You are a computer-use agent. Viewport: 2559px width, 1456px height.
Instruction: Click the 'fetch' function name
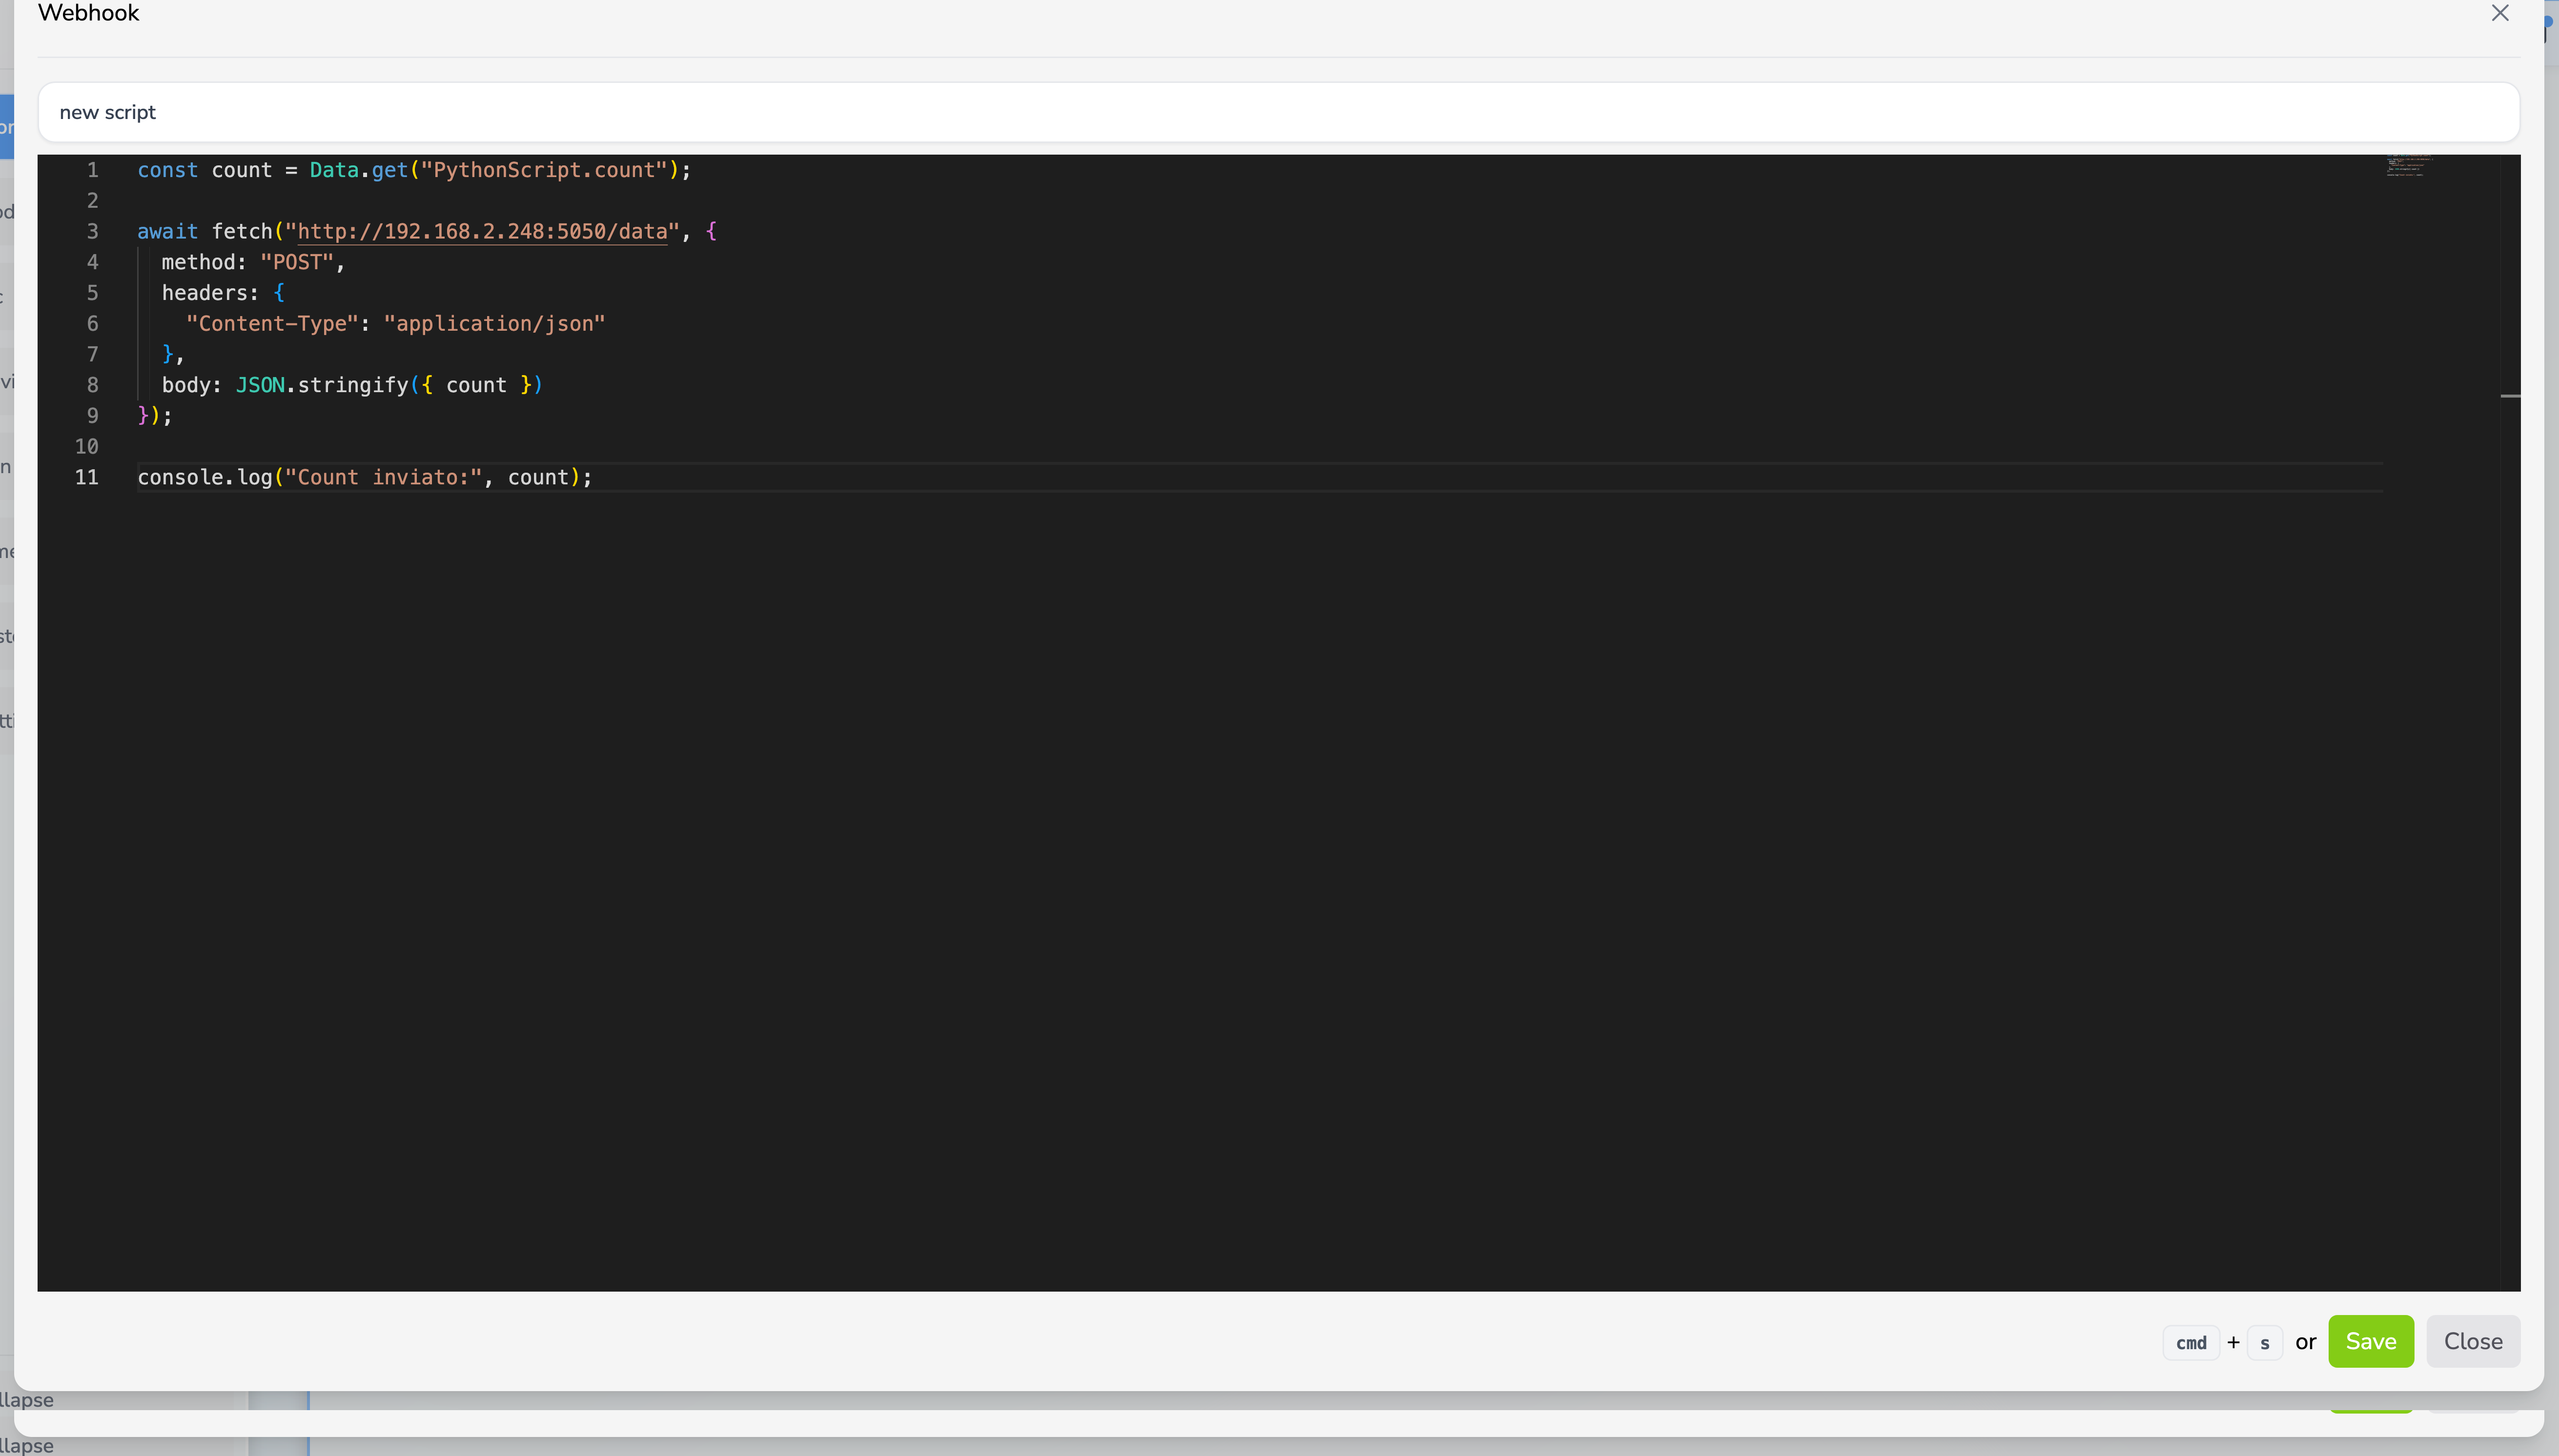[x=241, y=231]
